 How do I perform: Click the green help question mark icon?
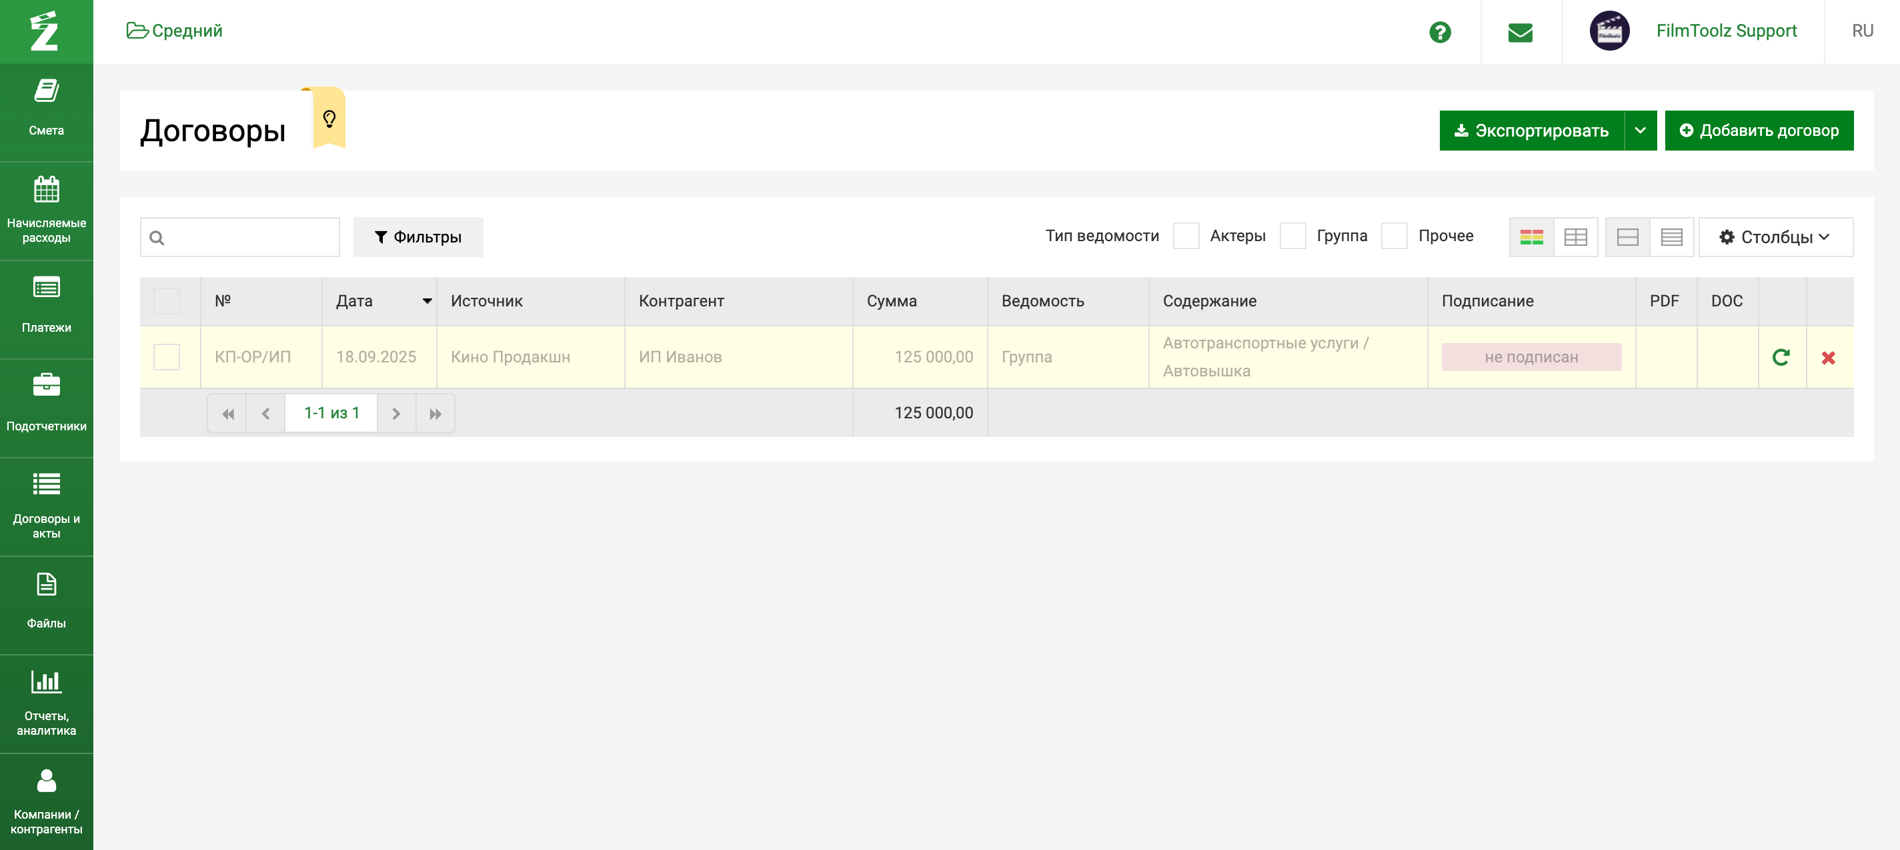click(1439, 32)
